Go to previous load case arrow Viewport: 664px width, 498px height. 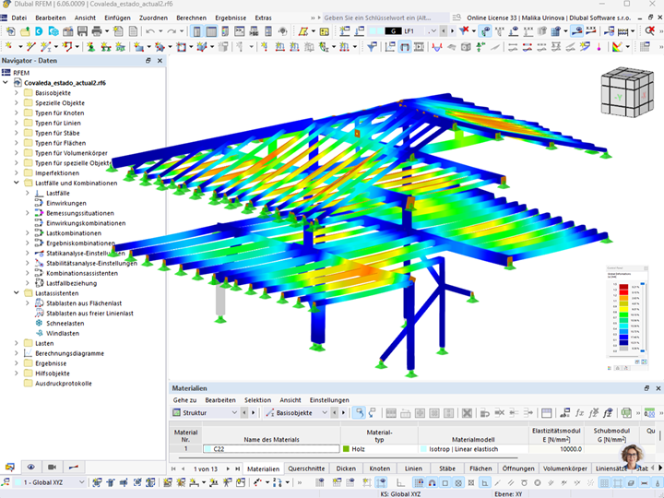click(x=444, y=31)
